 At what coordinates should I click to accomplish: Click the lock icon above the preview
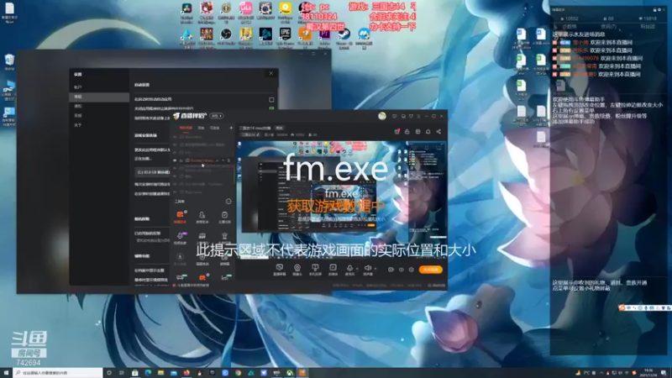(x=407, y=132)
